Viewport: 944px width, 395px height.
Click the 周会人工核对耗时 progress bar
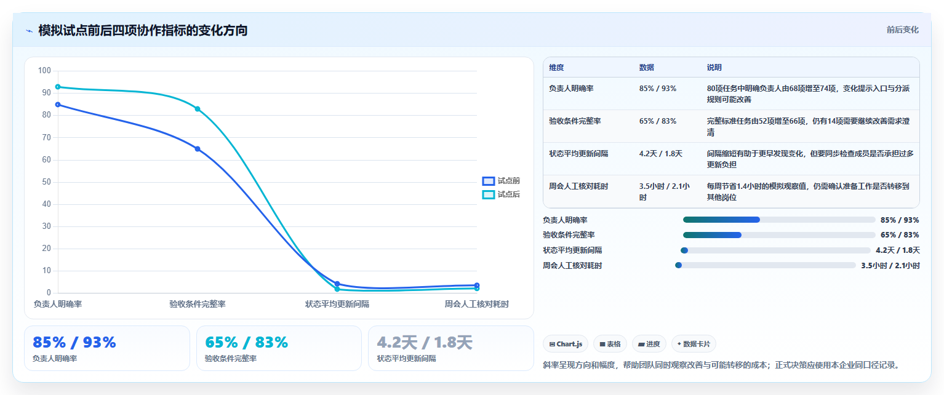point(766,265)
